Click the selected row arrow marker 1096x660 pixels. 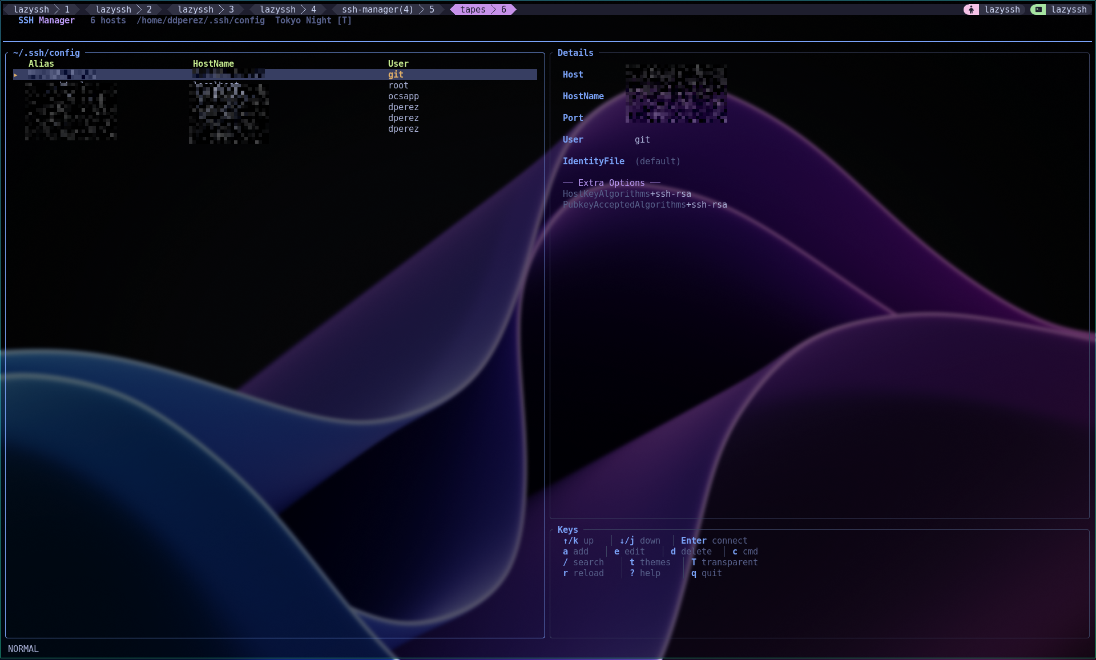click(x=16, y=75)
